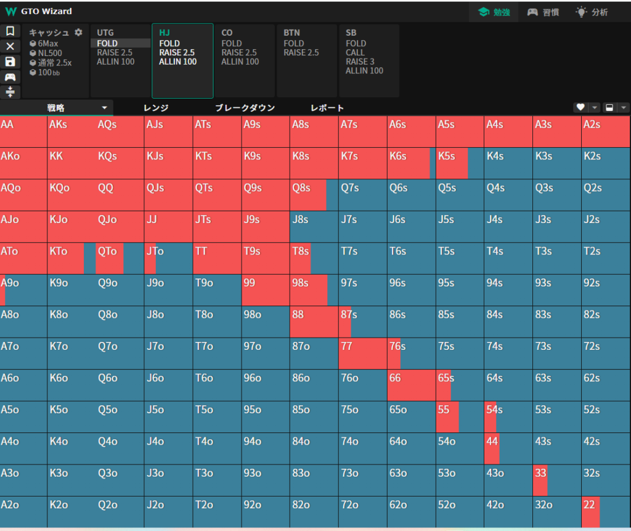This screenshot has width=631, height=531.
Task: Click the heart suit icon button
Action: (580, 107)
